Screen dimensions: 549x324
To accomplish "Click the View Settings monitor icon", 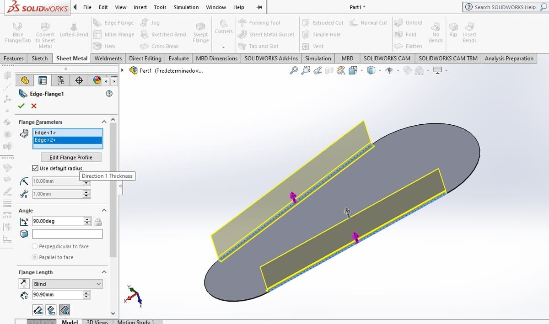I will pos(438,70).
